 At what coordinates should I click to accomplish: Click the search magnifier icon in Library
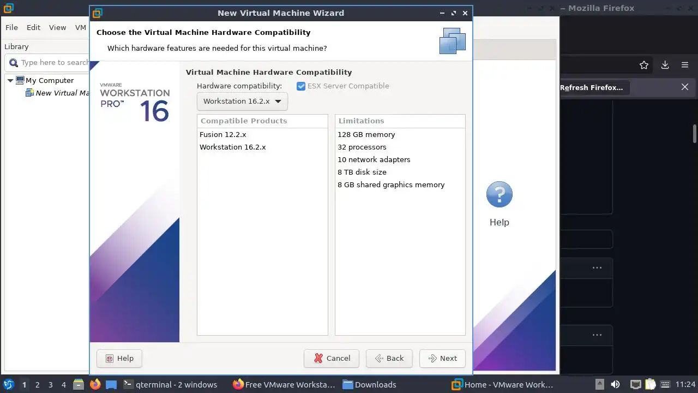(13, 62)
